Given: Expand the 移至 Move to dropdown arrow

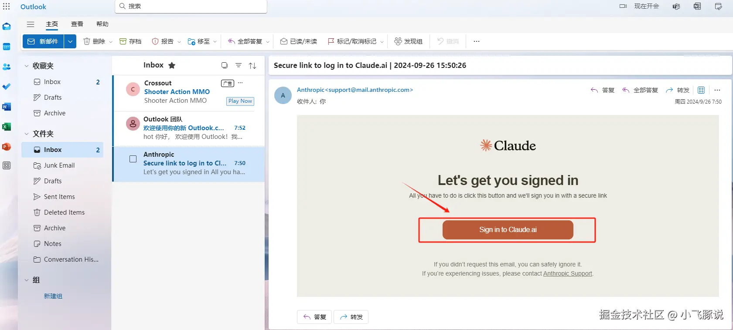Looking at the screenshot, I should click(x=215, y=42).
